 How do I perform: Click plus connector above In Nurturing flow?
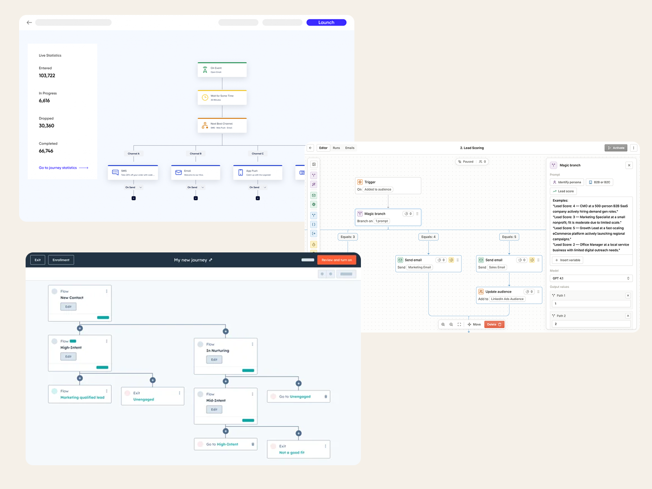click(225, 332)
